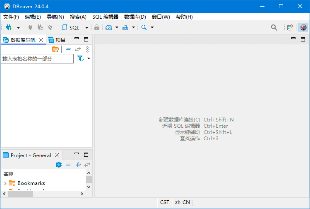Click the table name filter input field
The width and height of the screenshot is (310, 209).
(x=37, y=59)
